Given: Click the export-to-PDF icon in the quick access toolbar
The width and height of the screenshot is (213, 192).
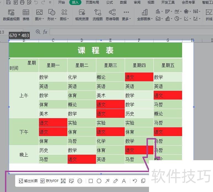Looking at the screenshot, I should 15,2.
